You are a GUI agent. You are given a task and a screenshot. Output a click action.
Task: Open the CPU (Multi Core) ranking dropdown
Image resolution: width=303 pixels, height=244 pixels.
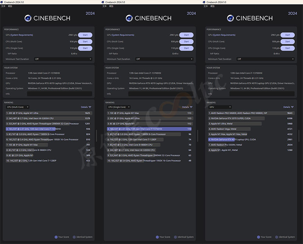coord(18,107)
